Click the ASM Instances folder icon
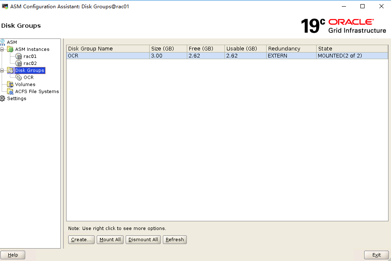 (10, 49)
